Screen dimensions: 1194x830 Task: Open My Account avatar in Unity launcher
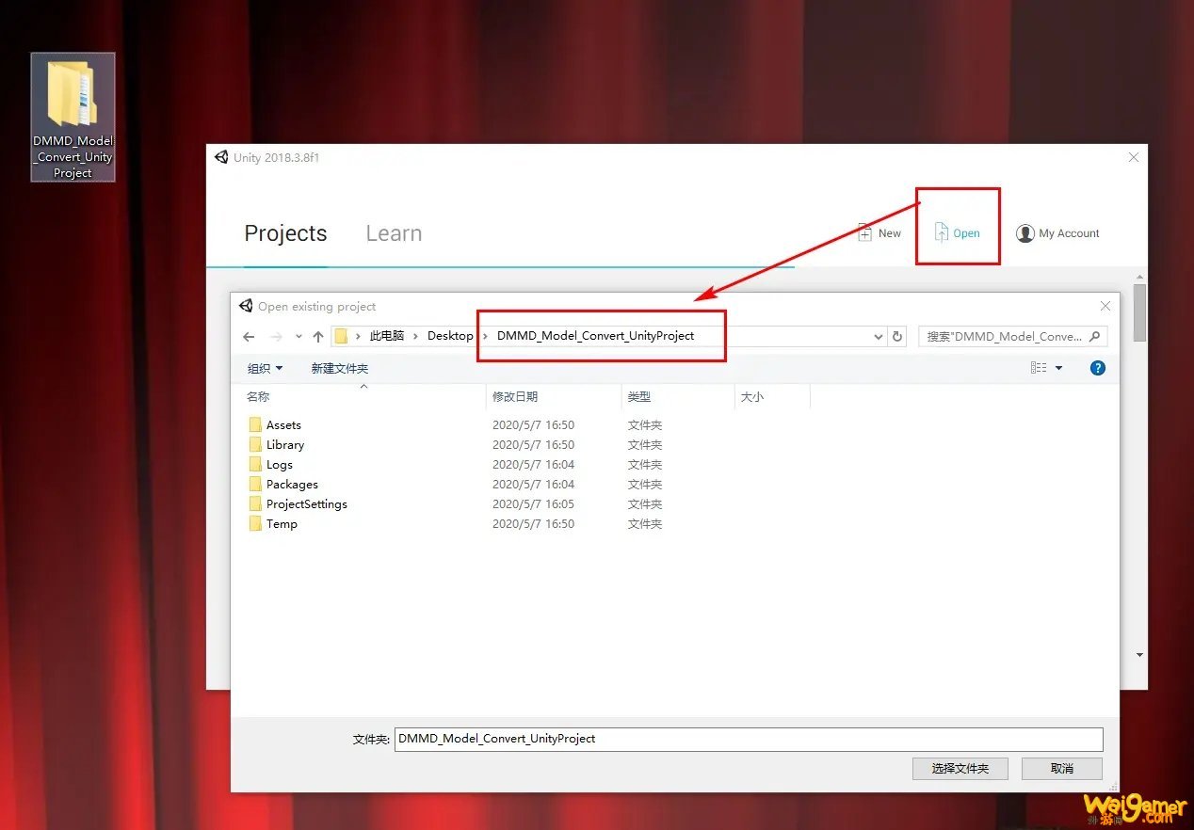pyautogui.click(x=1025, y=233)
